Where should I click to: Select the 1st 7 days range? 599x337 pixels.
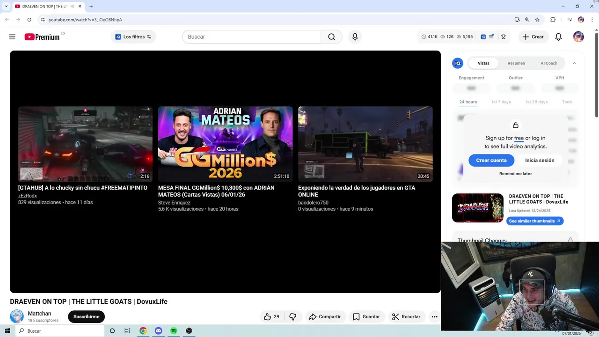(x=501, y=102)
